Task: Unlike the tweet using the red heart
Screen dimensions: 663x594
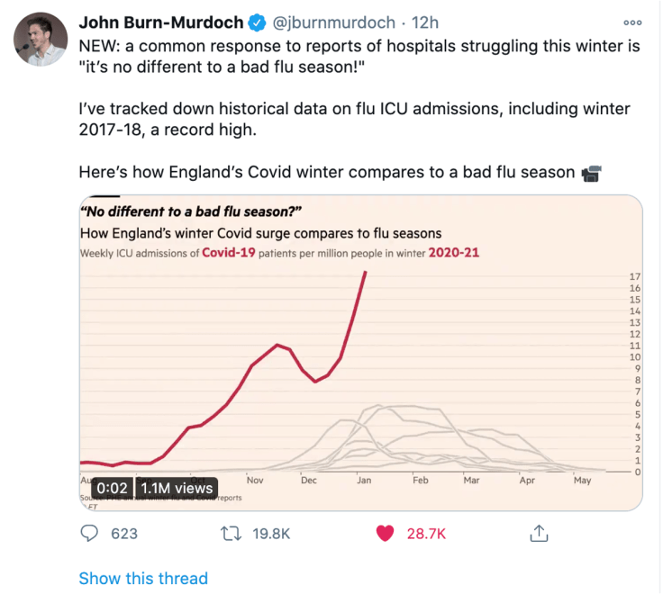Action: point(385,533)
